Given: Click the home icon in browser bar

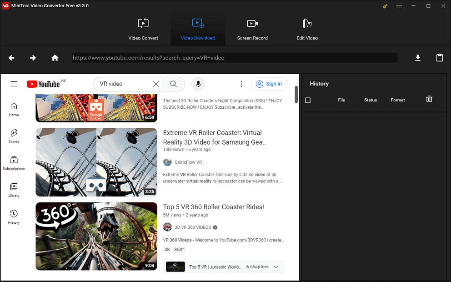Looking at the screenshot, I should coord(55,58).
